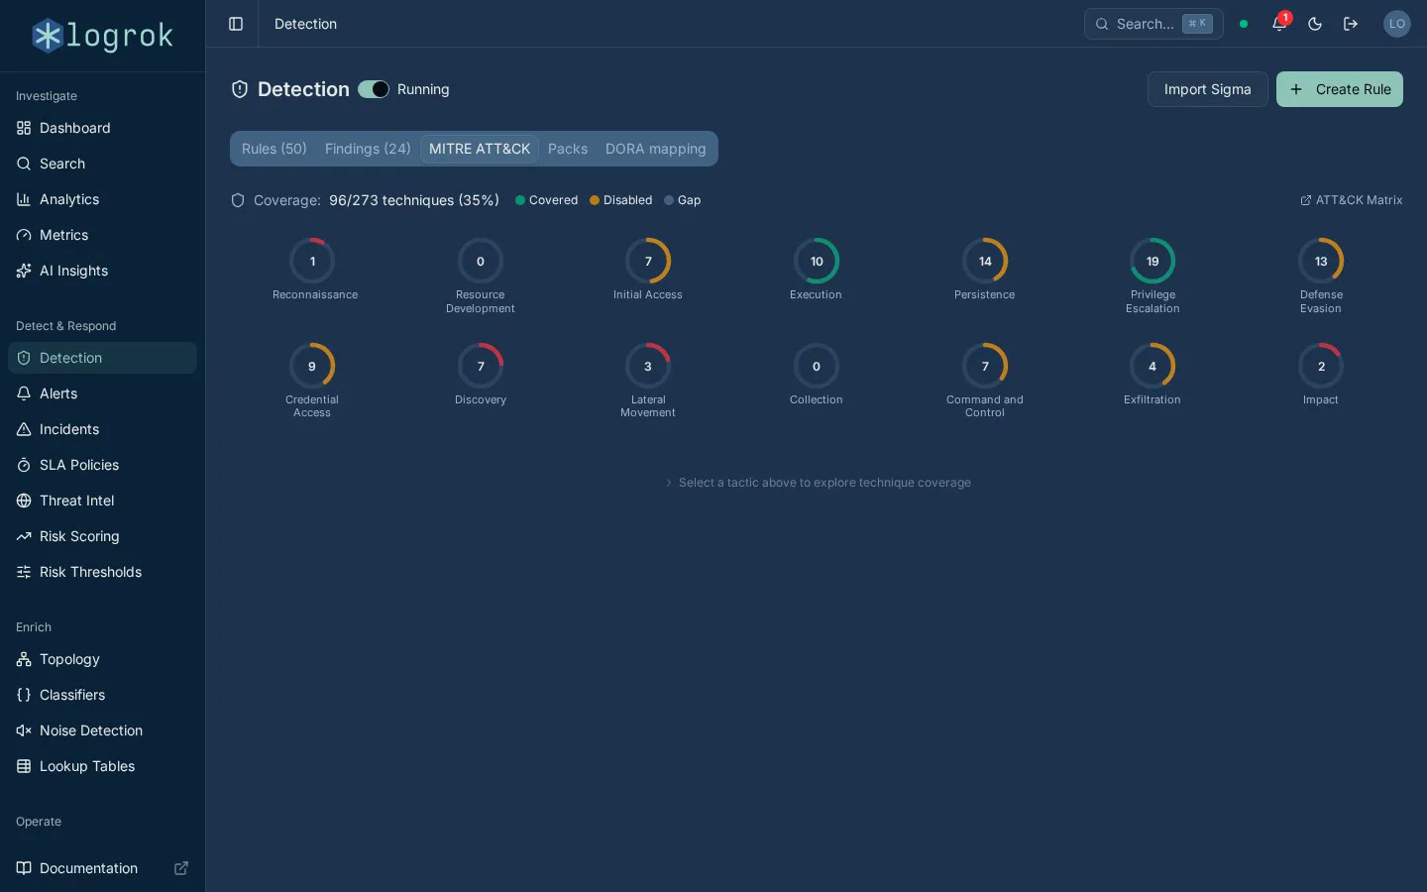Open AI Insights sparkle icon
Viewport: 1427px width, 892px height.
(24, 271)
